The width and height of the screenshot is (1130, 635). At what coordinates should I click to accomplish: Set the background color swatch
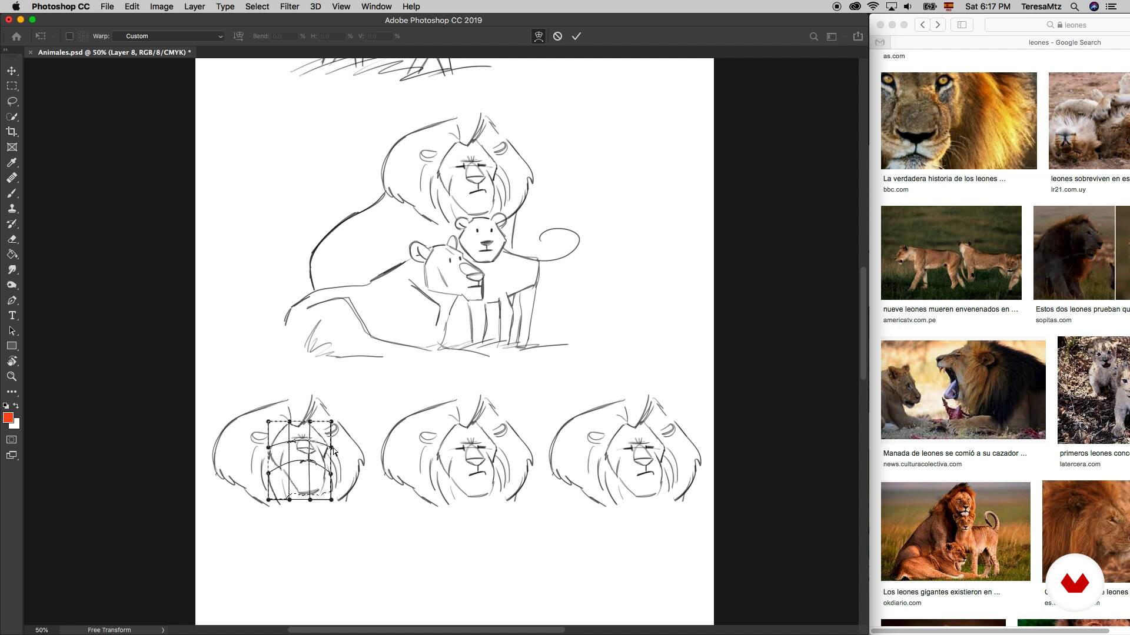pos(17,425)
